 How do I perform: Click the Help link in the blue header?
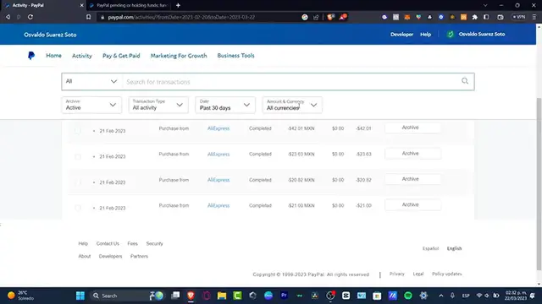point(425,34)
